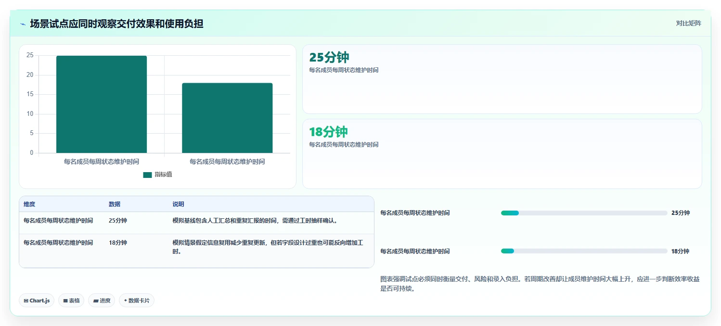Click the Chart.js tag chip
Viewport: 721px width, 326px height.
click(x=37, y=301)
